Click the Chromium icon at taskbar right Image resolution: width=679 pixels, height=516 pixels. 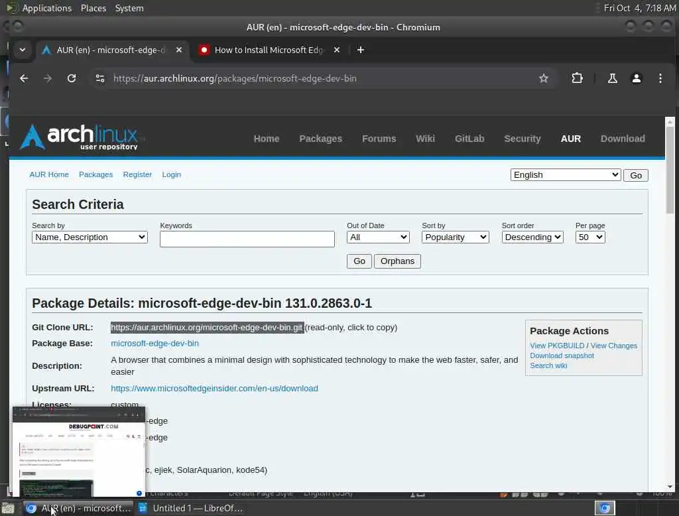click(605, 508)
